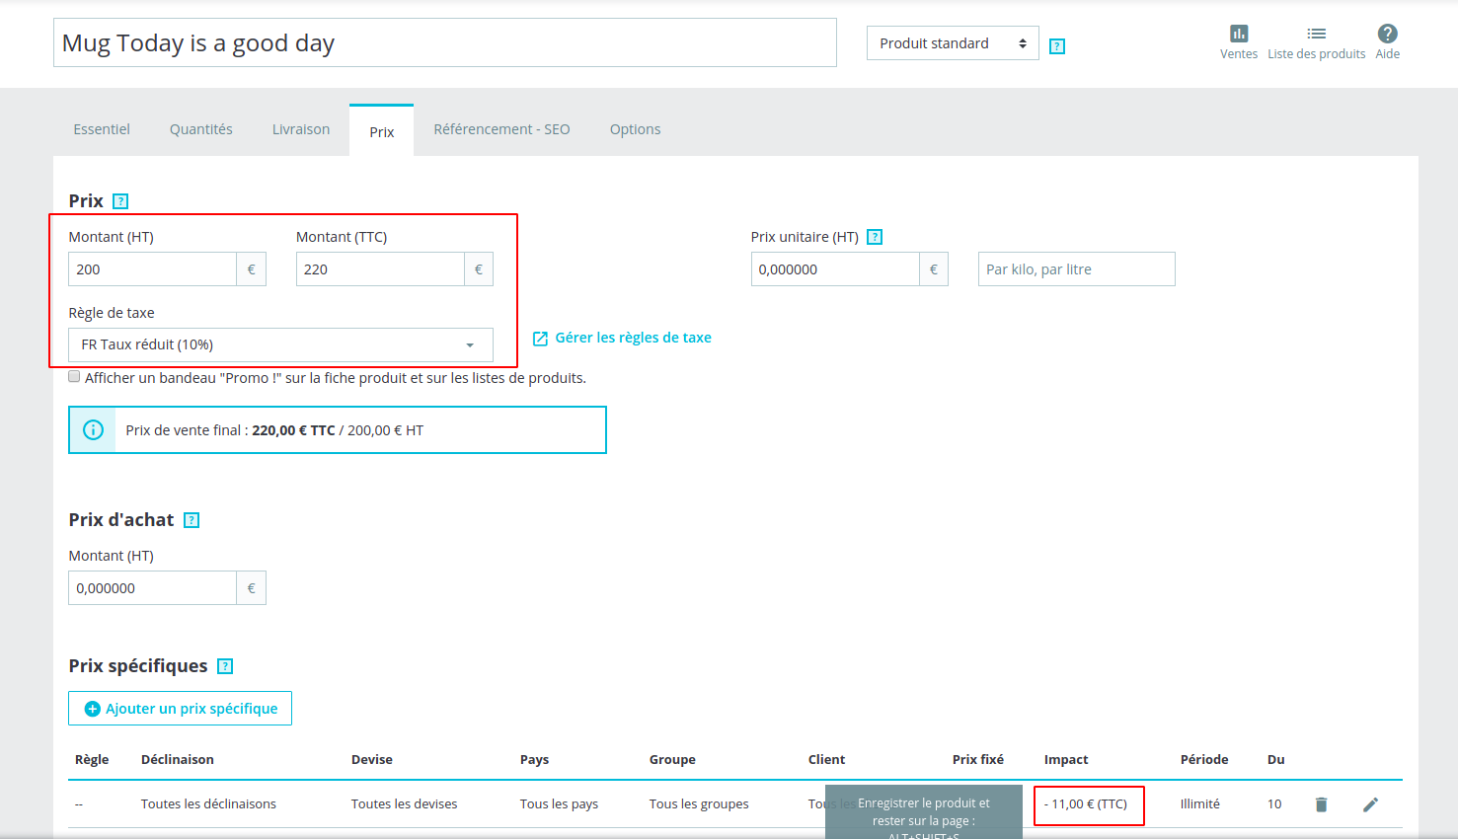Enable the Promo banner checkbox
Screen dimensions: 1458x839
click(x=74, y=376)
